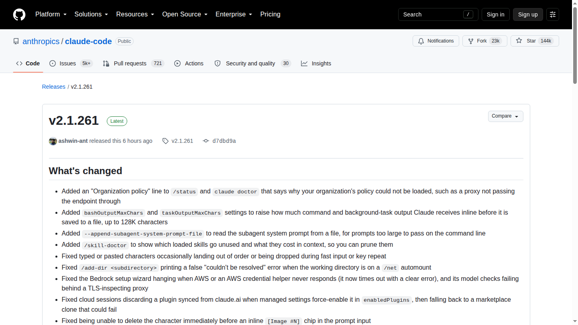This screenshot has width=578, height=325.
Task: Switch to Security and quality tab
Action: (x=253, y=63)
